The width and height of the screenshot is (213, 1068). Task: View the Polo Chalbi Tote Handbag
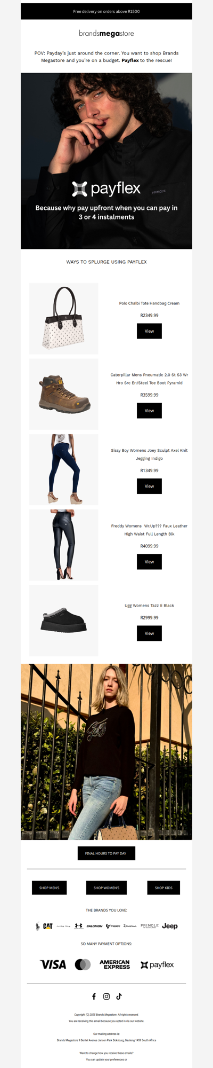[149, 331]
